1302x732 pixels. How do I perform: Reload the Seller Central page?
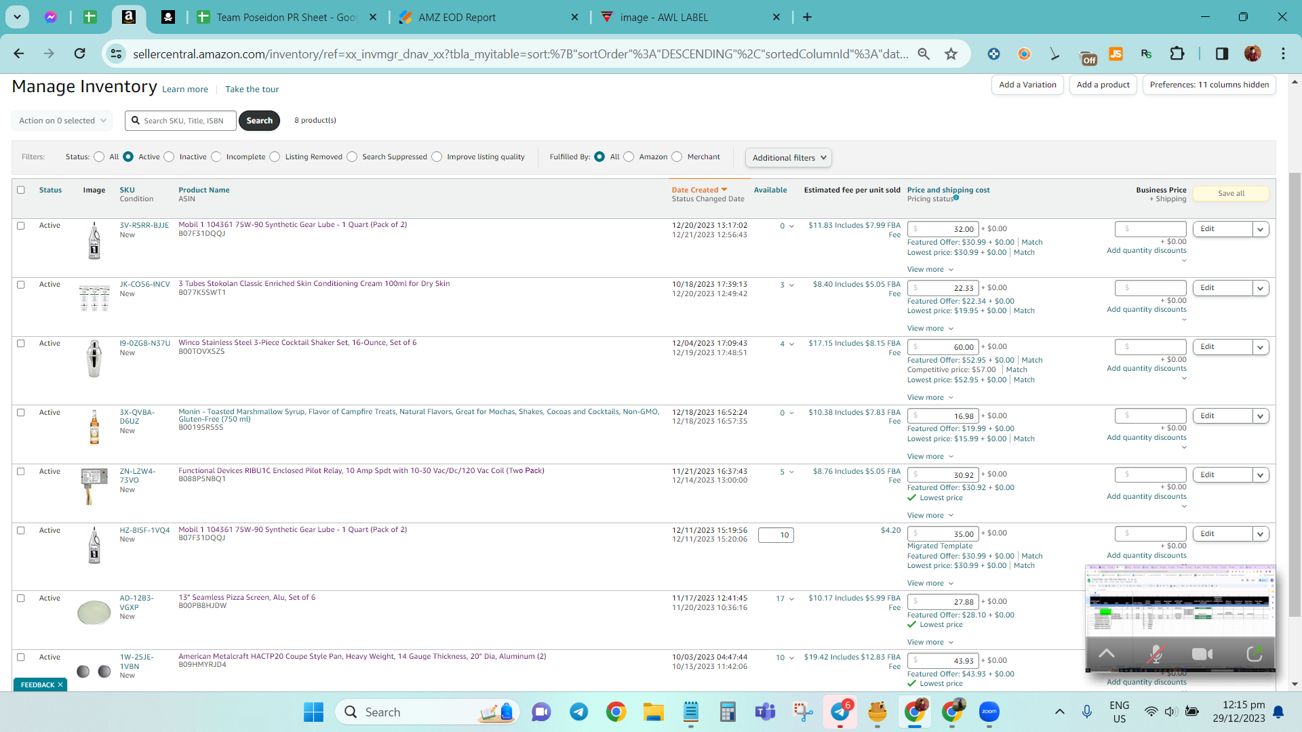[79, 54]
